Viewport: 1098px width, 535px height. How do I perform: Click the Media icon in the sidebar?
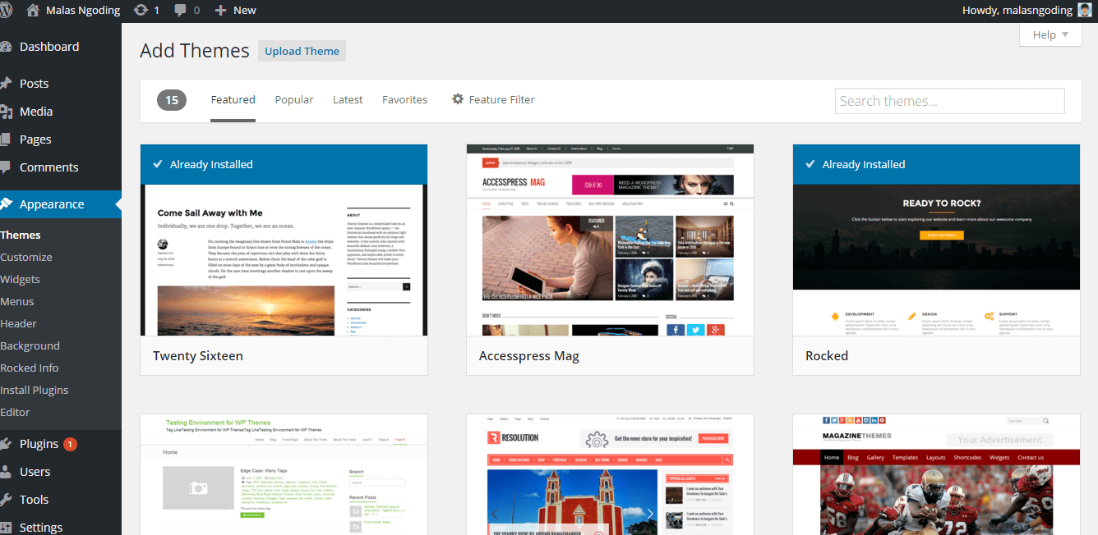(6, 112)
